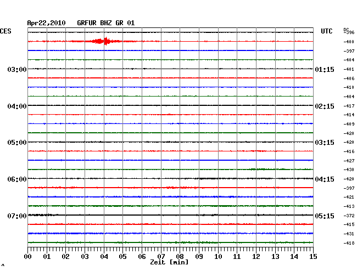
Task: Click the DC offset value -431
Action: (349, 234)
